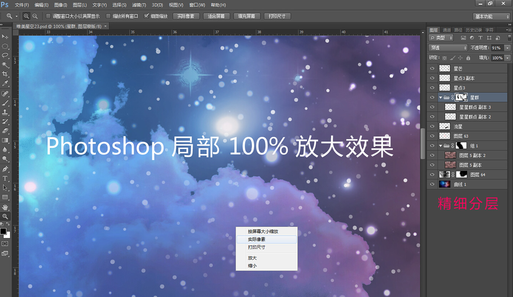Select the Magic Wand tool
The height and width of the screenshot is (297, 513).
click(x=5, y=65)
